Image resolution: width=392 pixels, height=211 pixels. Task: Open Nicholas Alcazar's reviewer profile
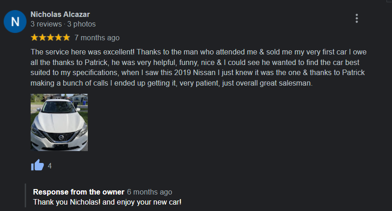tap(60, 14)
